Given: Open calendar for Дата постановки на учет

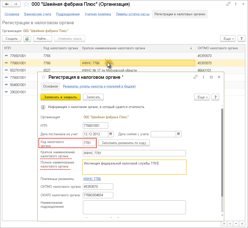Looking at the screenshot, I should coord(111,134).
